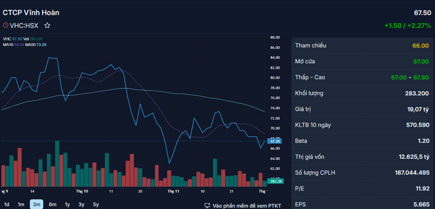This screenshot has width=435, height=209.
Task: Switch the chart to the 1m range
Action: [x=21, y=204]
